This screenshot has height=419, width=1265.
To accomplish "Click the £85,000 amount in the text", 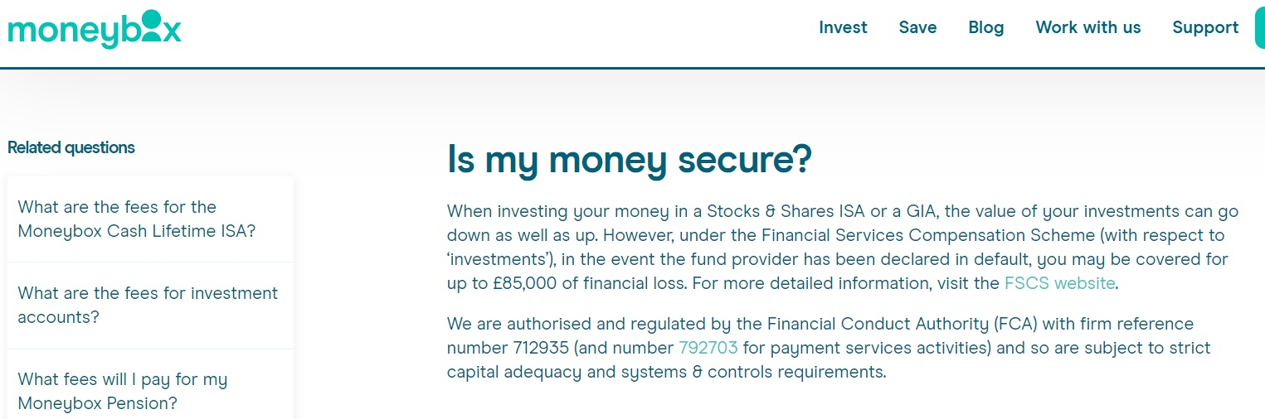I will [x=522, y=283].
